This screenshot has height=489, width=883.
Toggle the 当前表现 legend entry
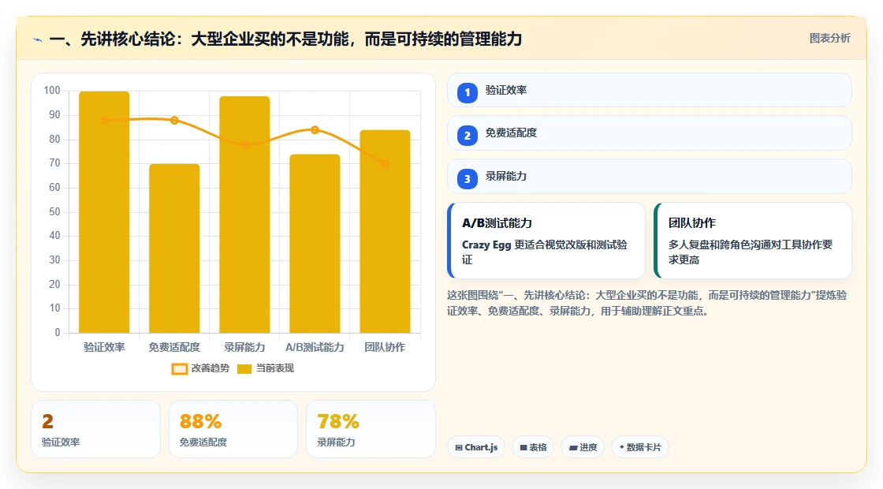coord(266,368)
